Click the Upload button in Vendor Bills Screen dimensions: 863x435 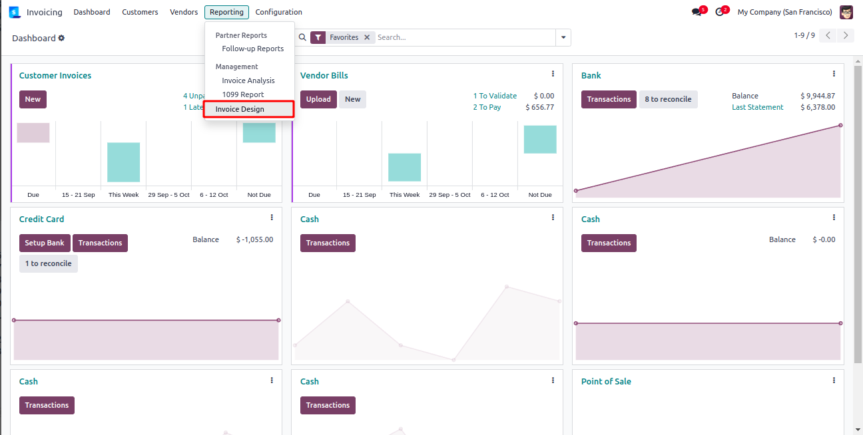pyautogui.click(x=318, y=99)
